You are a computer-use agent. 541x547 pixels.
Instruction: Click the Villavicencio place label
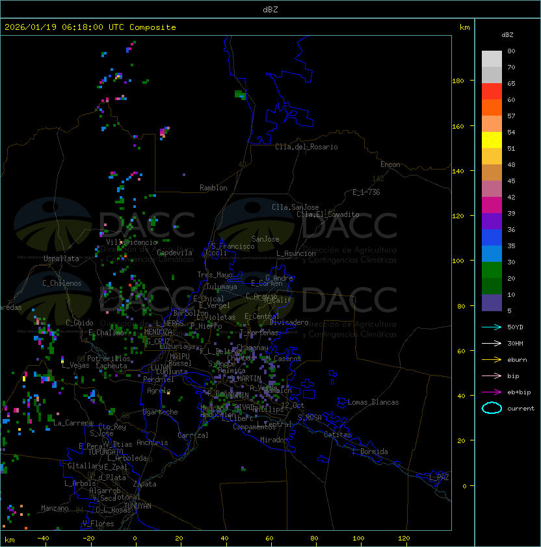click(131, 242)
